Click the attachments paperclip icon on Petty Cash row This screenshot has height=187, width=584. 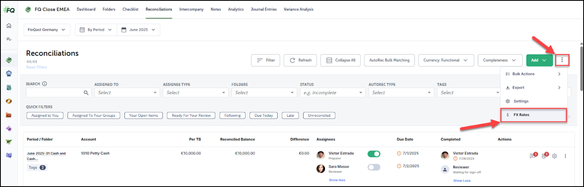(x=544, y=156)
